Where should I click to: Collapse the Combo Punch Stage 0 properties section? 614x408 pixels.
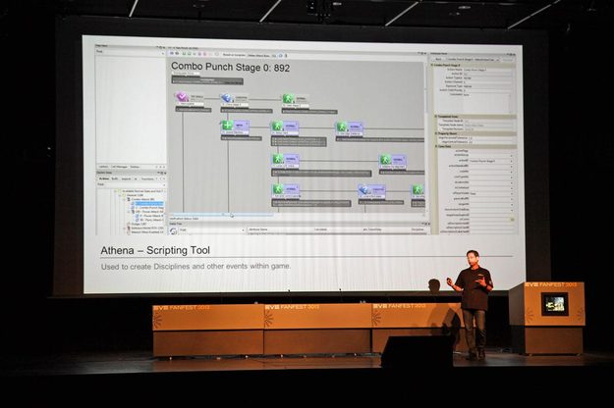point(432,65)
